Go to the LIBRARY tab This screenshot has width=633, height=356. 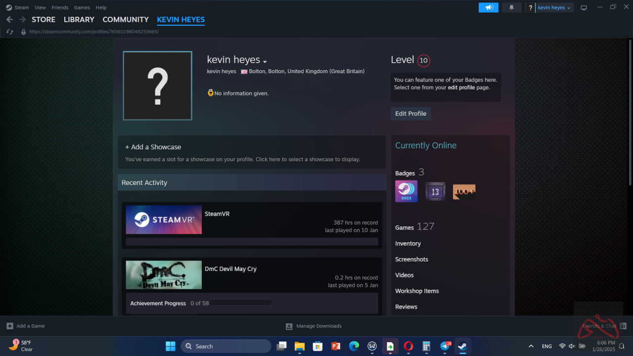tap(79, 19)
